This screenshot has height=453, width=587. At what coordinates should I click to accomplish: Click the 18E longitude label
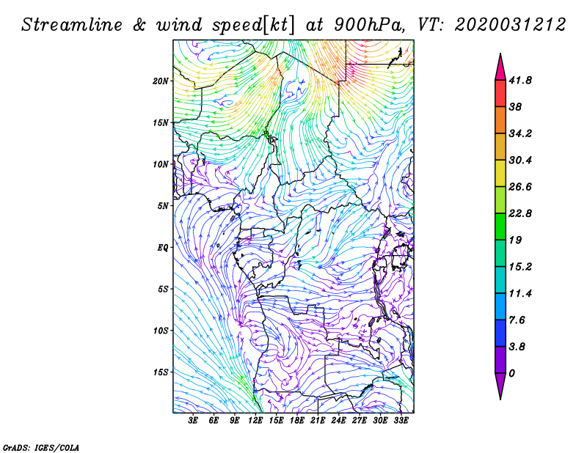point(297,421)
